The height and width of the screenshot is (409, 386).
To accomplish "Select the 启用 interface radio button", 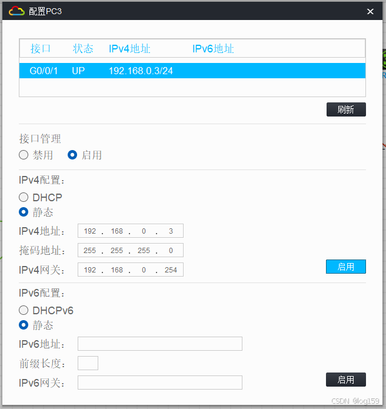I will [72, 155].
